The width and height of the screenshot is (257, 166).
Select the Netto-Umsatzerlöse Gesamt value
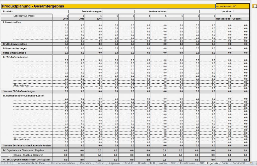241,53
